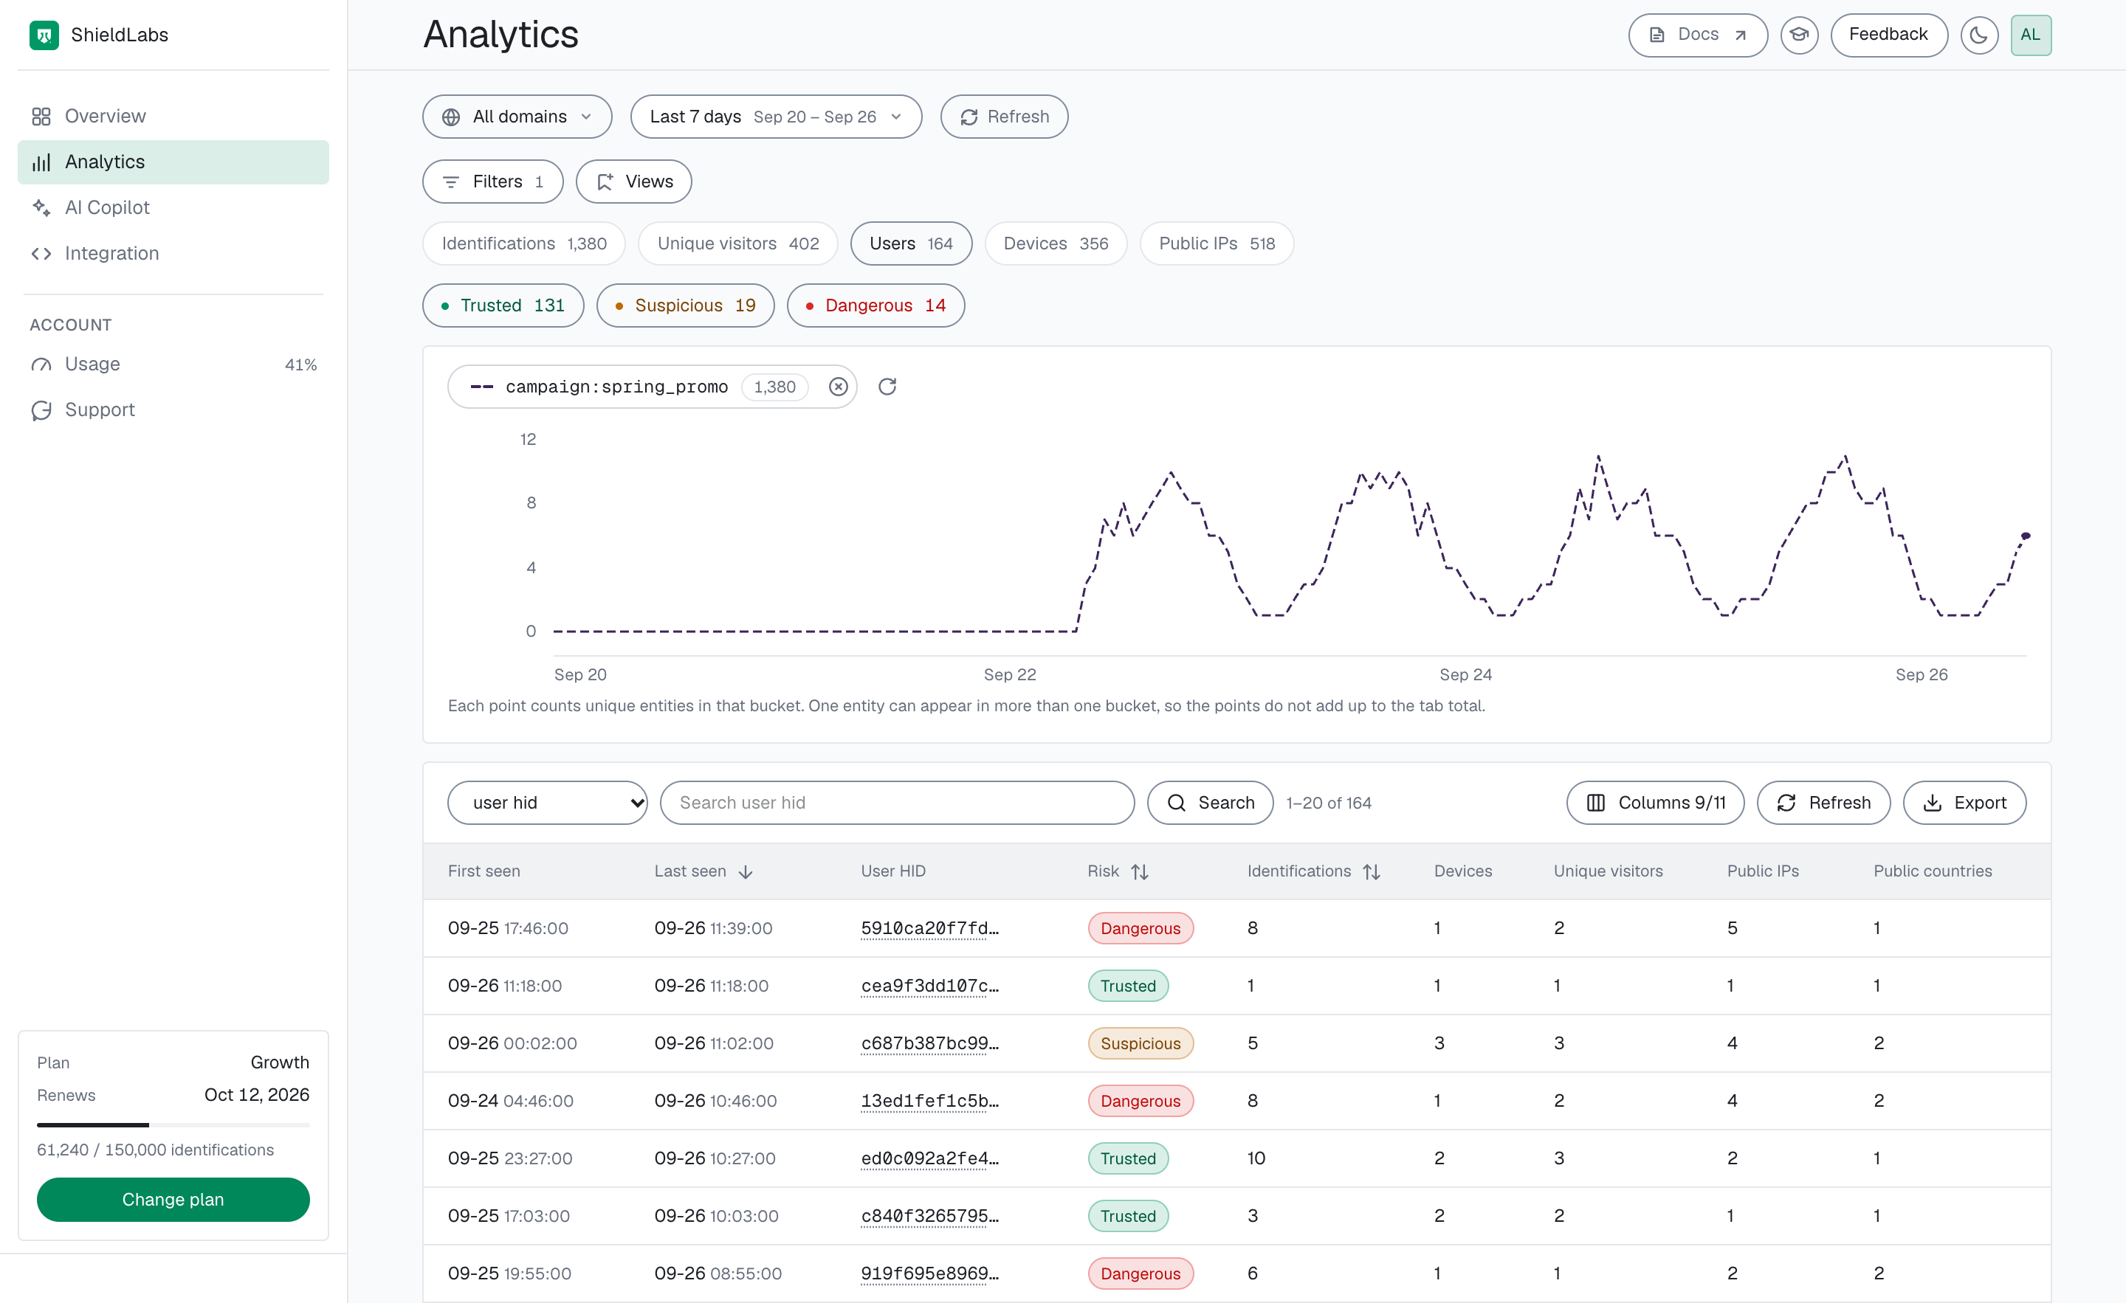Viewport: 2126px width, 1303px height.
Task: Click the plan usage progress bar
Action: click(x=173, y=1124)
